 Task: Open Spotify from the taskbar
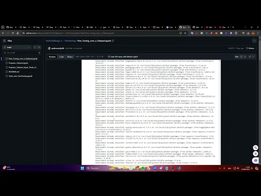[x=143, y=168]
